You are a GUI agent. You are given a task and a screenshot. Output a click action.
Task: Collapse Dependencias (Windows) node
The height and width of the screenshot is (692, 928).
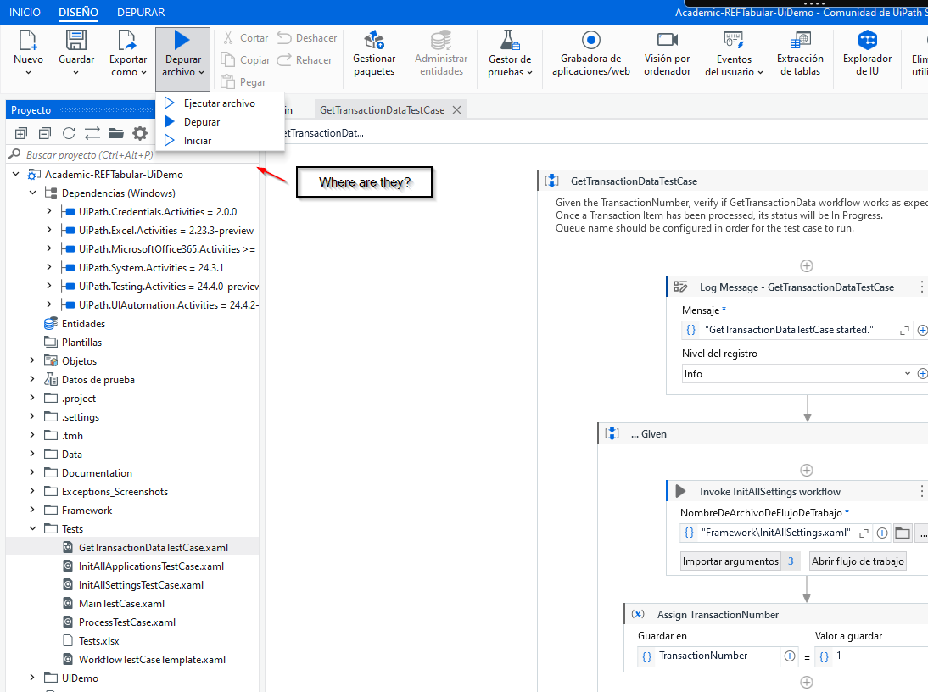[32, 193]
